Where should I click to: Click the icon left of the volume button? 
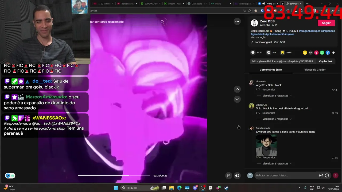point(229,175)
